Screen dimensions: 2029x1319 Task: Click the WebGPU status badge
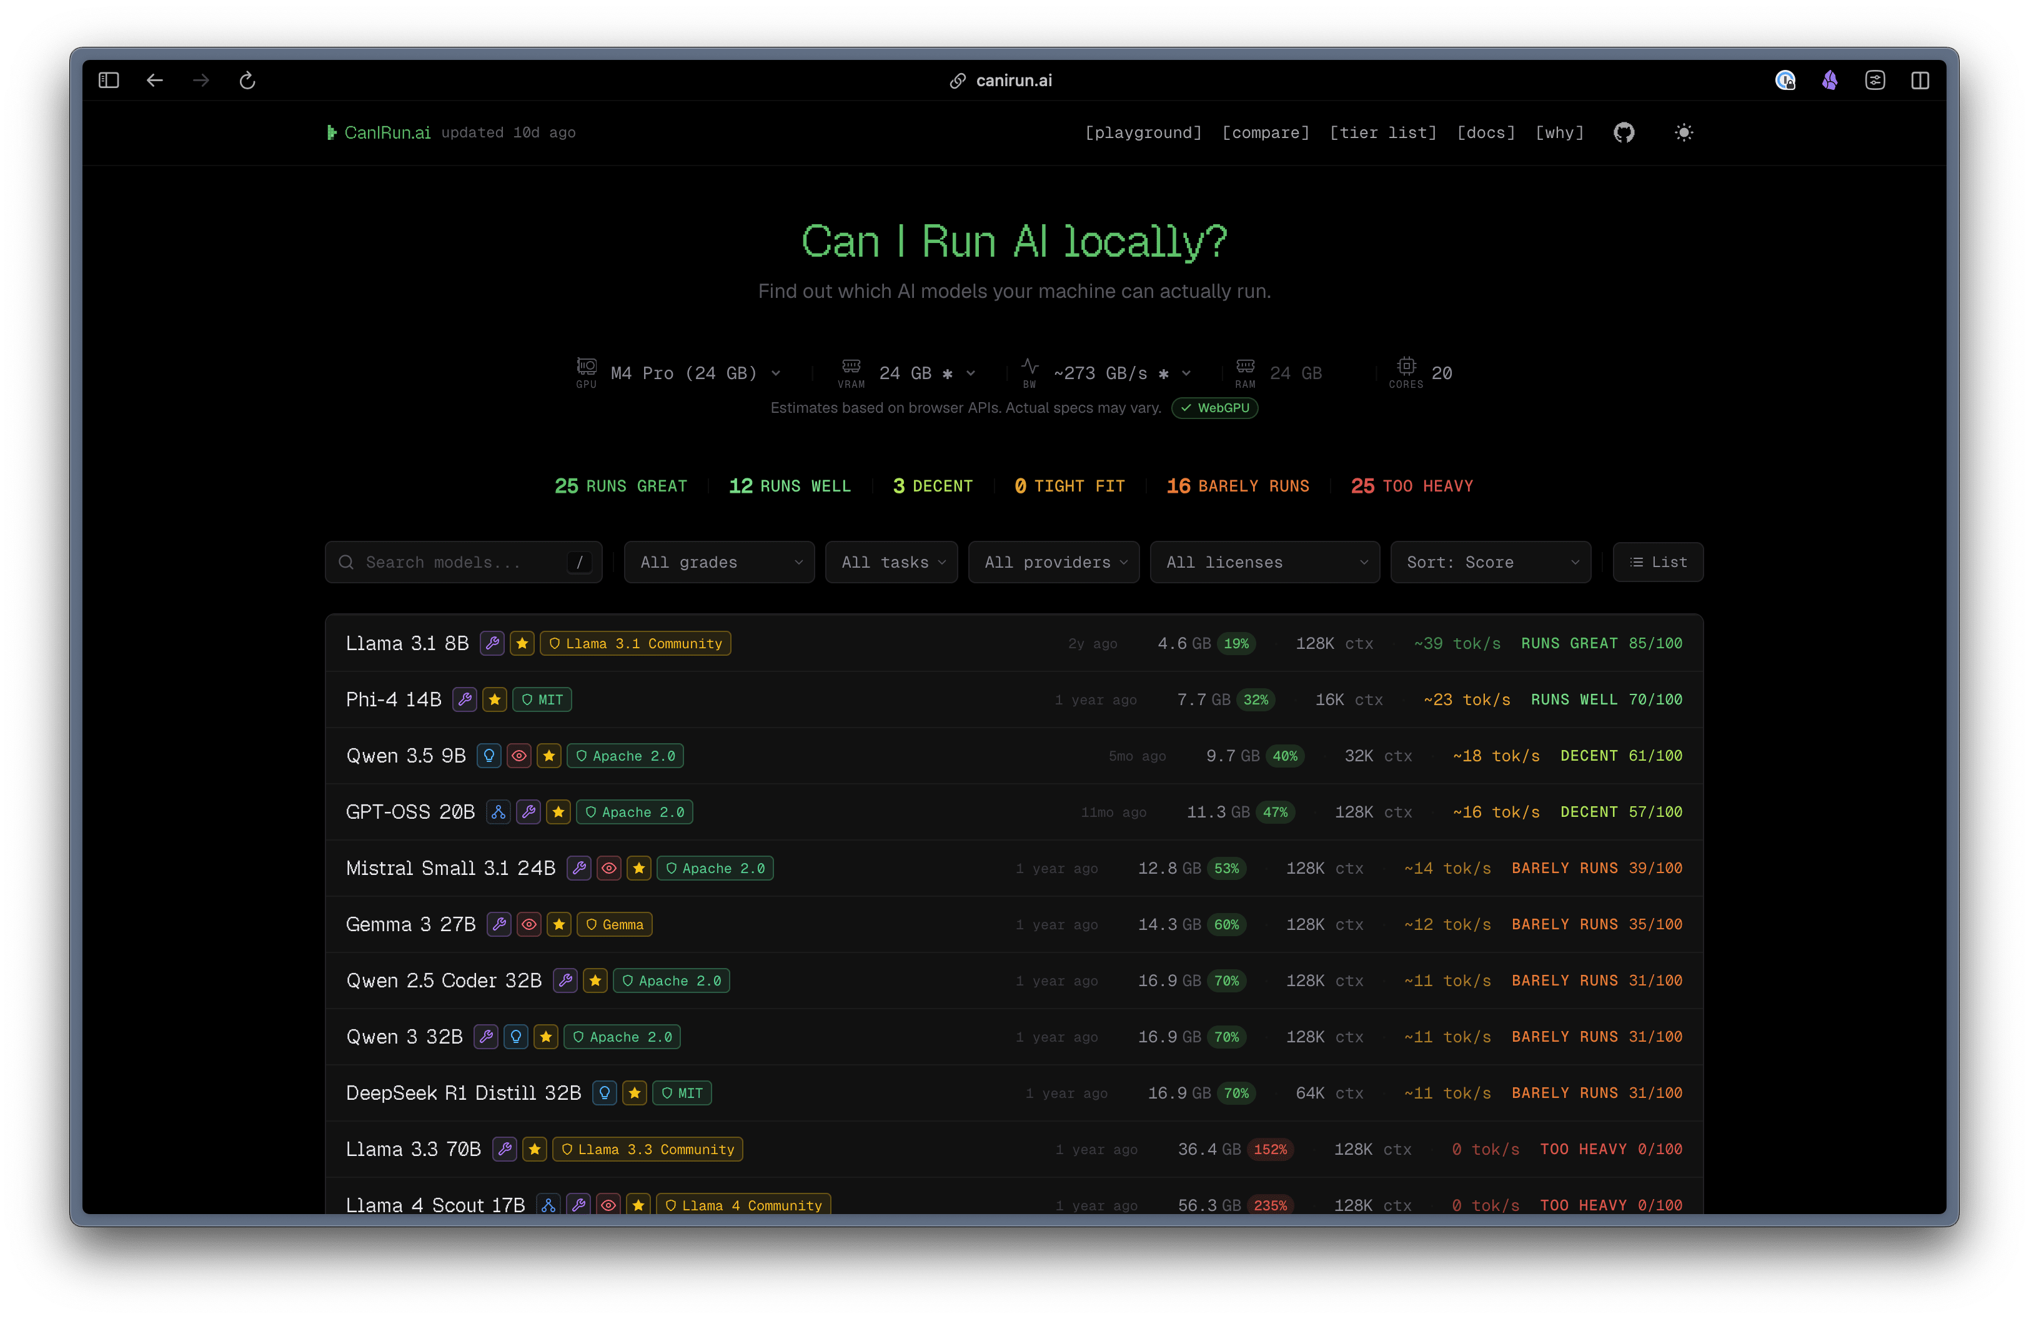point(1215,408)
